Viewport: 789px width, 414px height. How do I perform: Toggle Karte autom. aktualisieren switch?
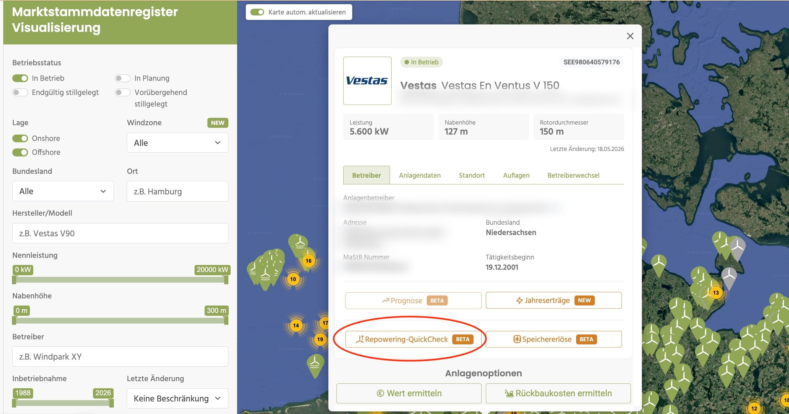pos(257,12)
